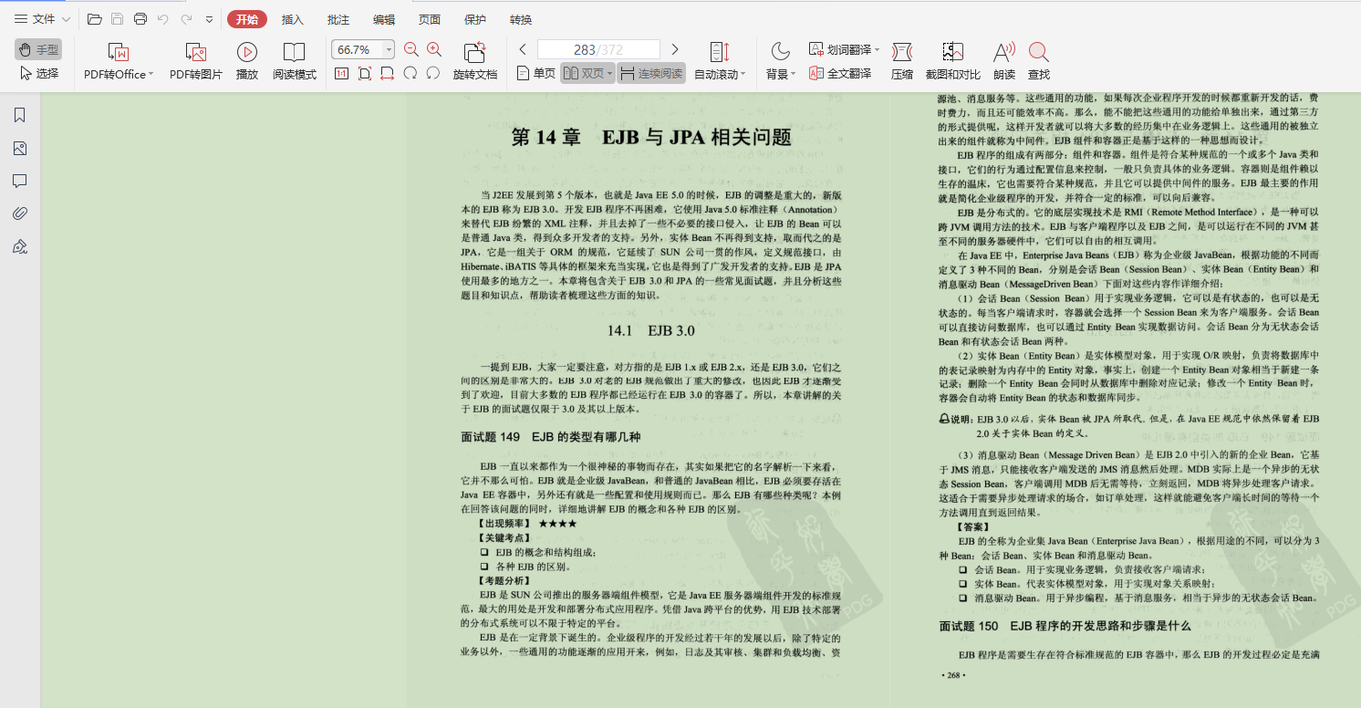The image size is (1361, 708).
Task: Expand the quick access toolbar dropdown
Action: [209, 19]
